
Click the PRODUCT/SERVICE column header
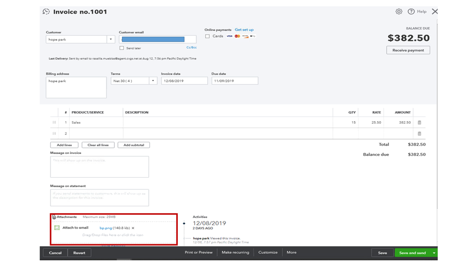(x=88, y=112)
